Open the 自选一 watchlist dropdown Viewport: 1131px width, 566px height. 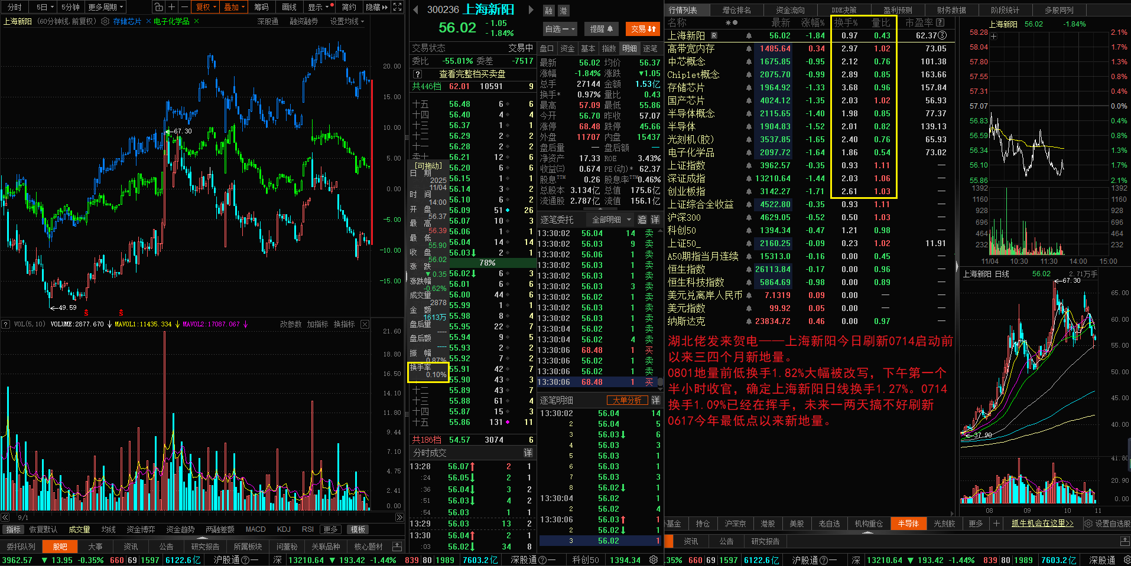[560, 29]
